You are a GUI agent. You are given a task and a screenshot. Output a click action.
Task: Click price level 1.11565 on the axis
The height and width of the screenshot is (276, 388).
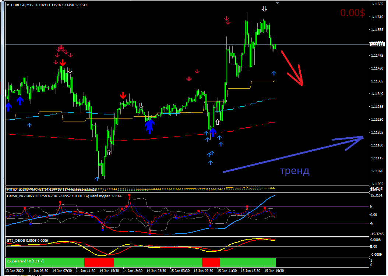[x=377, y=30]
